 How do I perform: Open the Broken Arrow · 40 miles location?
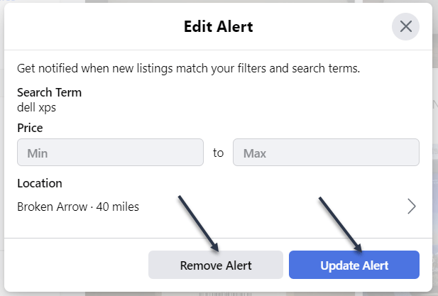point(78,207)
